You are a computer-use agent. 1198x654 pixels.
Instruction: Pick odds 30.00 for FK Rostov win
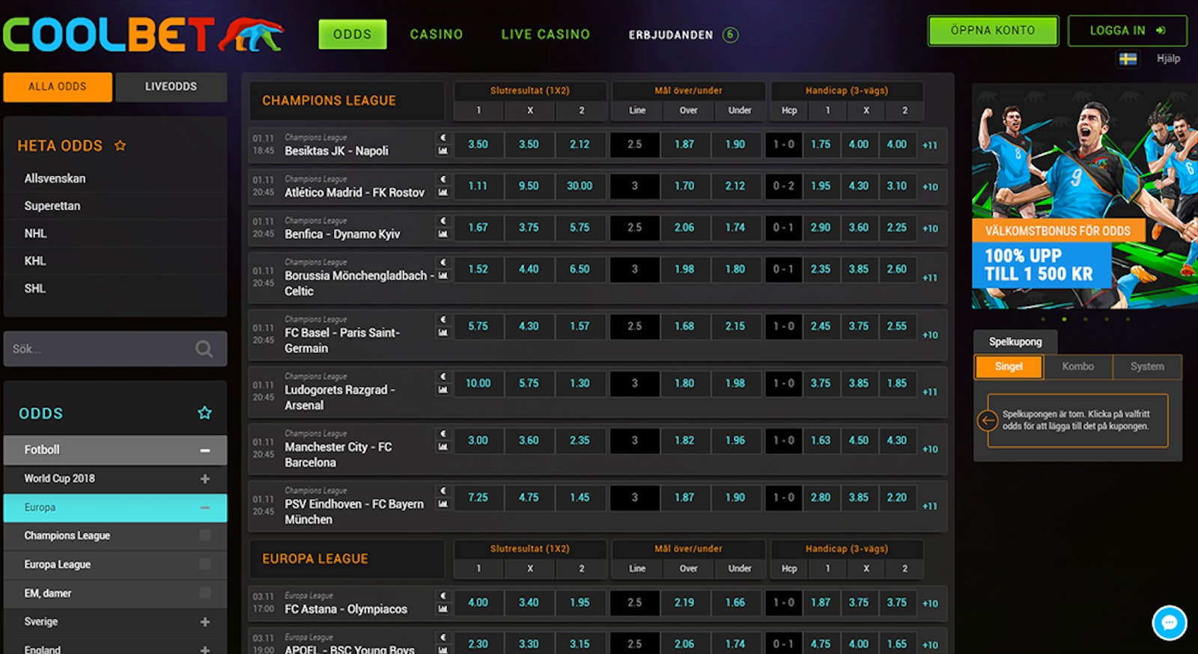pyautogui.click(x=580, y=186)
